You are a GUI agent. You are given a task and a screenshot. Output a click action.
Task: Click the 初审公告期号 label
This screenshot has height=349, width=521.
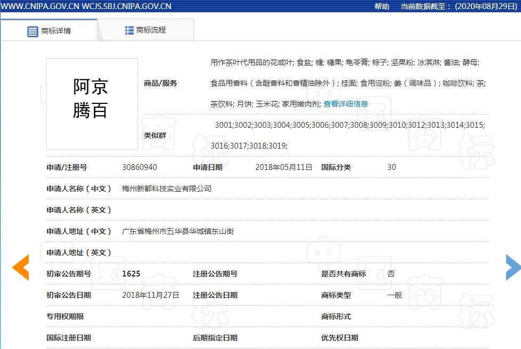(69, 274)
